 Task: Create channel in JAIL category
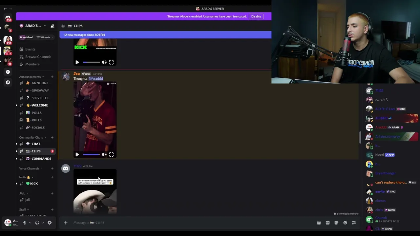click(x=52, y=193)
